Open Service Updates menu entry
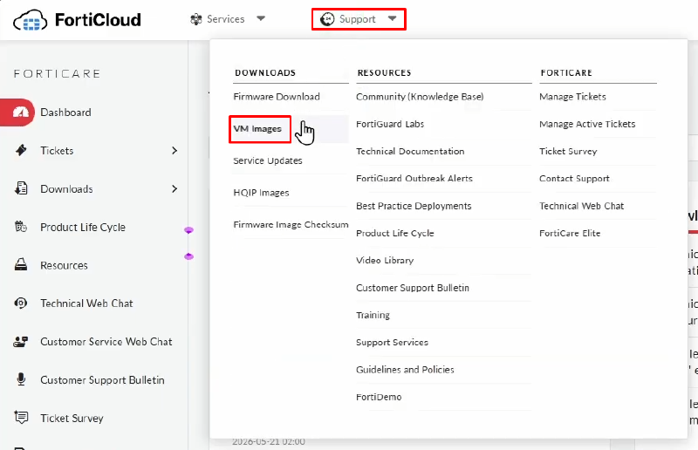 (268, 160)
